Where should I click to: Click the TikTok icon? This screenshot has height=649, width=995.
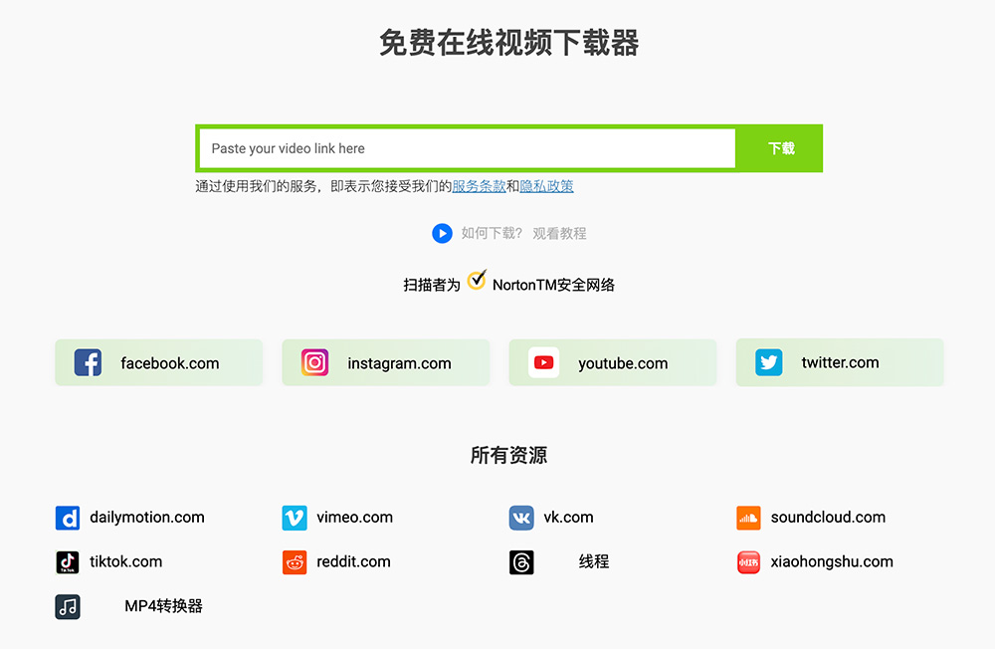68,562
